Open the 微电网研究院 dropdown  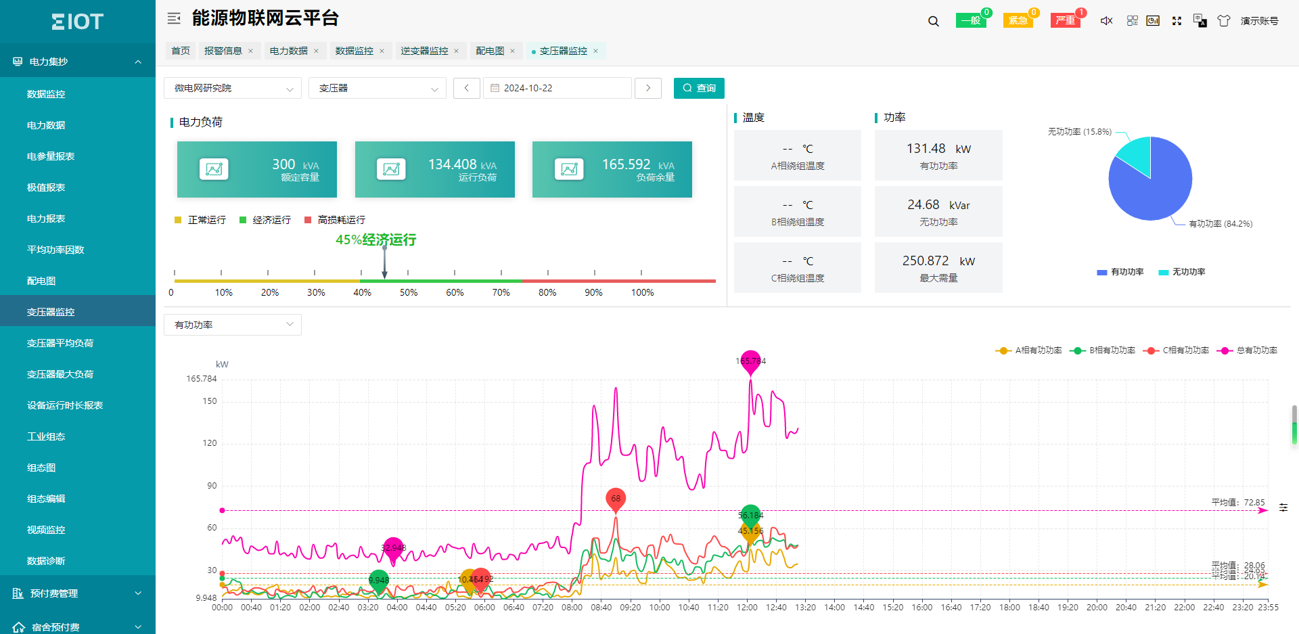point(232,88)
